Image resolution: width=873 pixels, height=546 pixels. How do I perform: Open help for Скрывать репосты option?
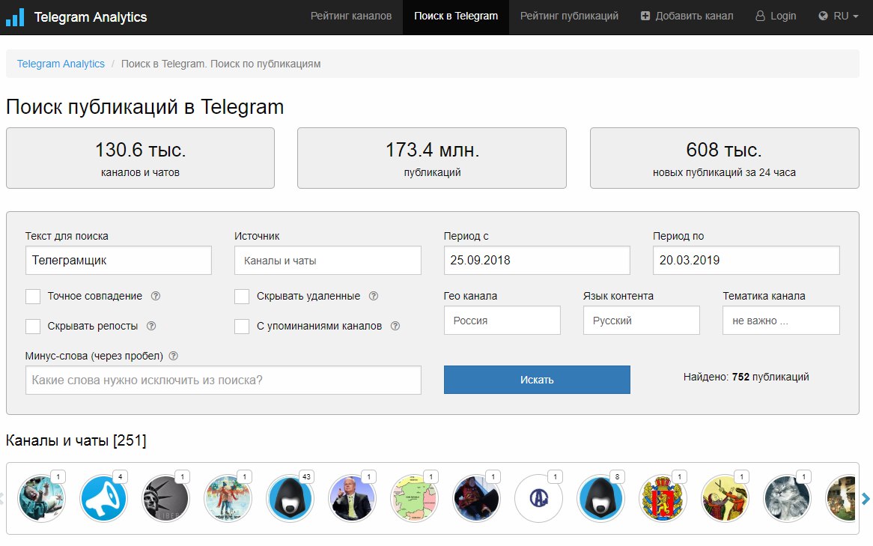pyautogui.click(x=151, y=326)
